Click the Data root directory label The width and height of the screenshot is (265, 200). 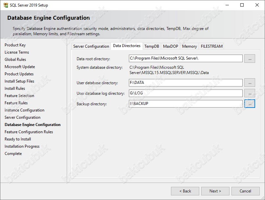point(93,59)
